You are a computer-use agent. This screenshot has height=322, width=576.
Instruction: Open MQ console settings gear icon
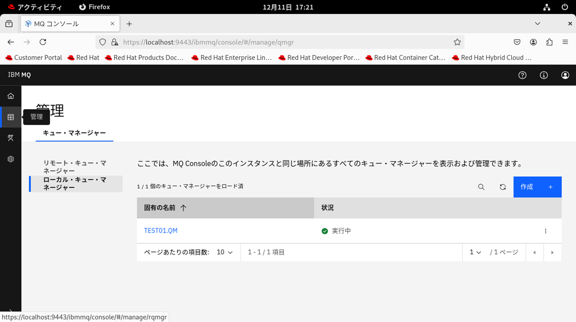point(11,159)
